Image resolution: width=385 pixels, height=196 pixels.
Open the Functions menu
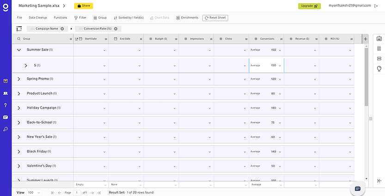(x=61, y=18)
